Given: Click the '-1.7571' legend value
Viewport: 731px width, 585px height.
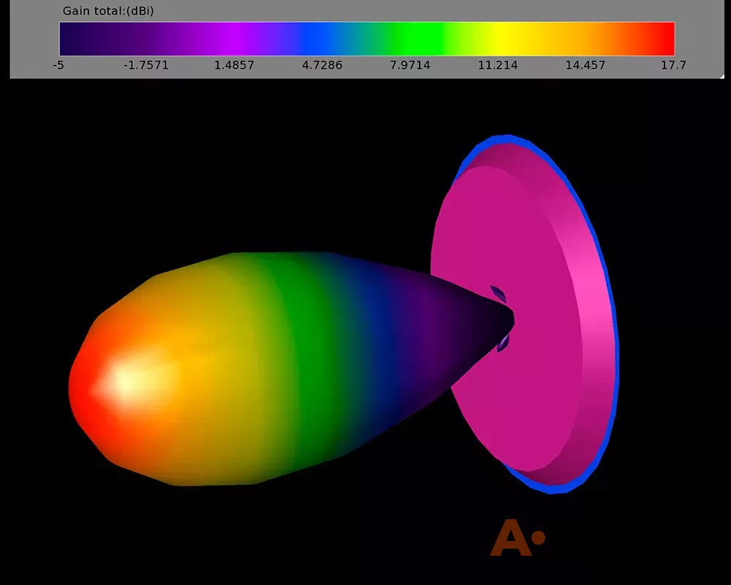Looking at the screenshot, I should (x=146, y=65).
